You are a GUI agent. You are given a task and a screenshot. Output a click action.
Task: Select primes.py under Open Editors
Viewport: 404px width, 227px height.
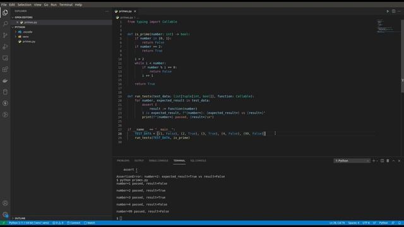tap(30, 23)
